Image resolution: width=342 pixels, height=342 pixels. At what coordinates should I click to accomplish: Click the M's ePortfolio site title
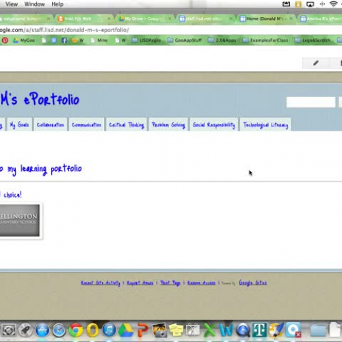40,99
